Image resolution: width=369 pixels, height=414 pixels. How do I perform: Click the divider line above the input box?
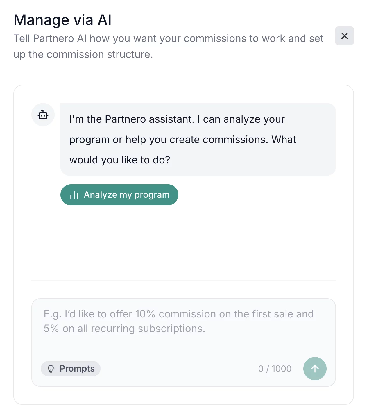pyautogui.click(x=183, y=281)
